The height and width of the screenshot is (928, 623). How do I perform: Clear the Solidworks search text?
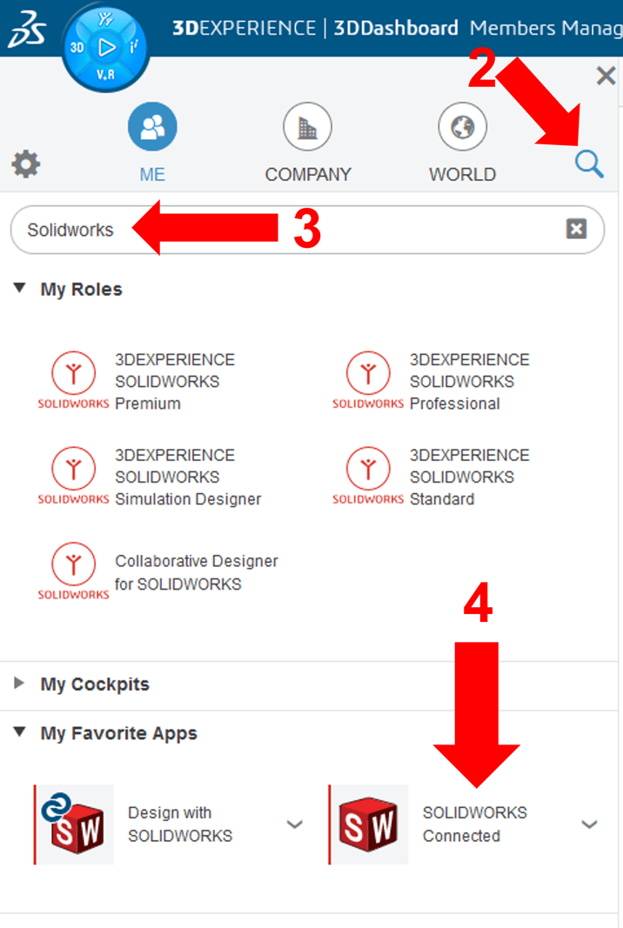(x=575, y=229)
